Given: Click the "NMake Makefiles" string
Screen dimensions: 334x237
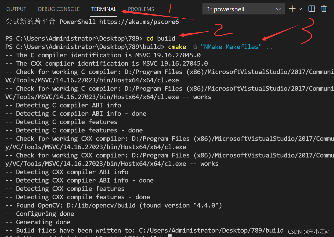Looking at the screenshot, I should point(231,47).
